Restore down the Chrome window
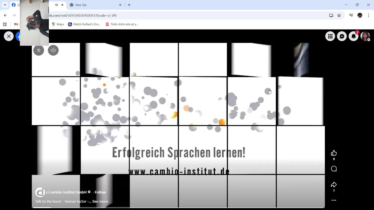Screen dimensions: 374x210 357,5
